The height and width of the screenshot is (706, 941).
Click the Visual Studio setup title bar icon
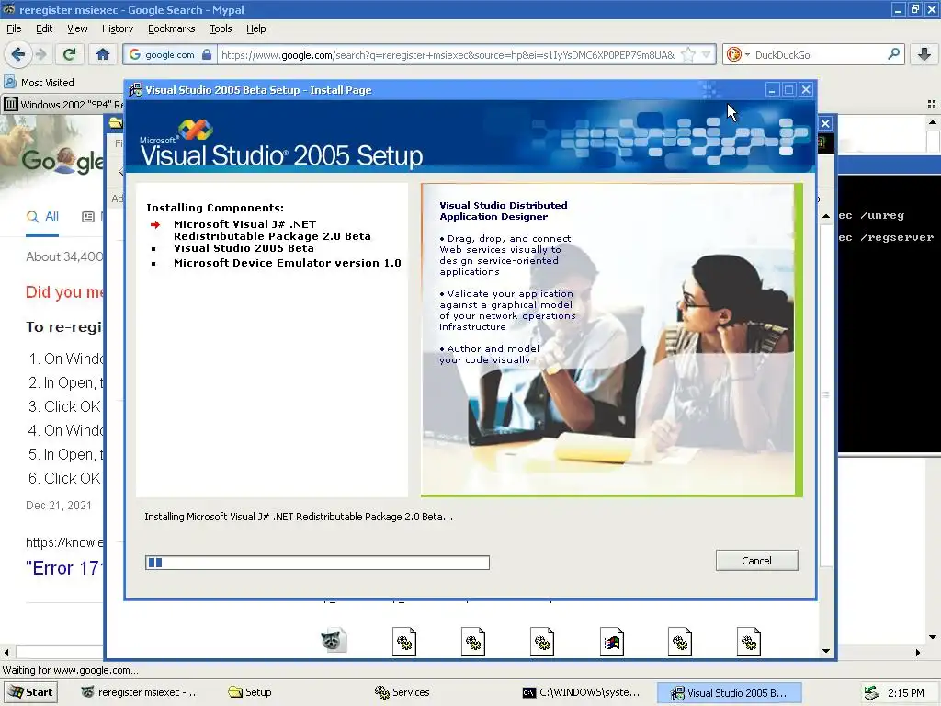point(136,90)
